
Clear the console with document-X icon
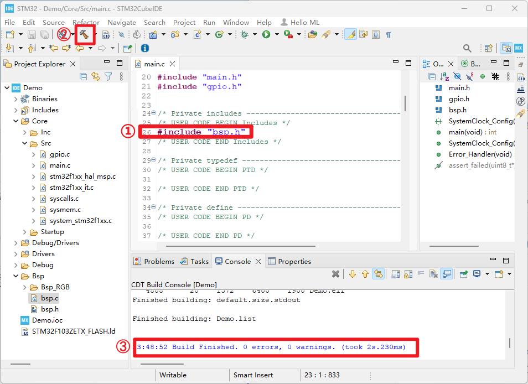[433, 274]
